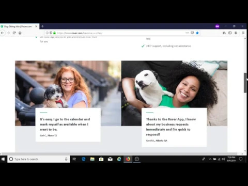
Task: Reload the Rover.com page
Action: (x=14, y=33)
